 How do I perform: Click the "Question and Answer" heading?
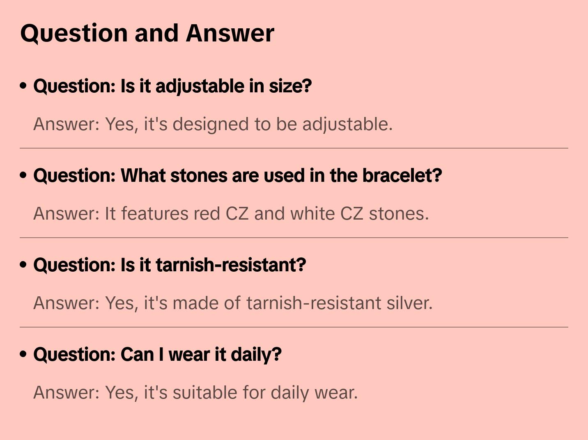[x=147, y=33]
